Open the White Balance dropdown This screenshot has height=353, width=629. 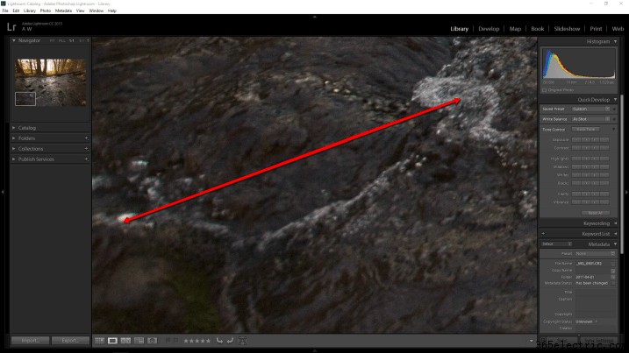point(590,119)
